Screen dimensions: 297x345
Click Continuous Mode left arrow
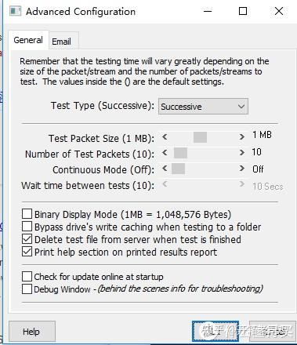pyautogui.click(x=165, y=169)
